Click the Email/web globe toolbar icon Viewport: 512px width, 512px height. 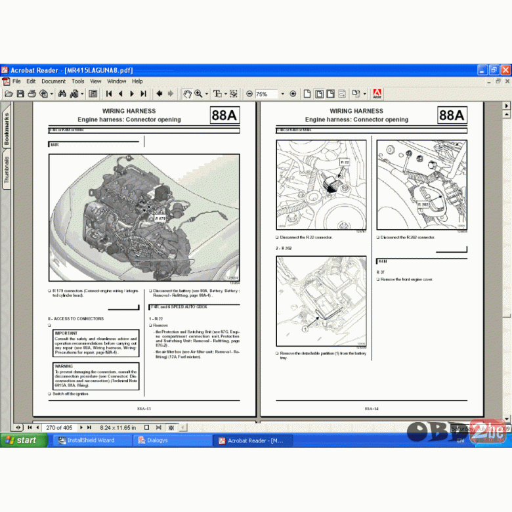(43, 94)
